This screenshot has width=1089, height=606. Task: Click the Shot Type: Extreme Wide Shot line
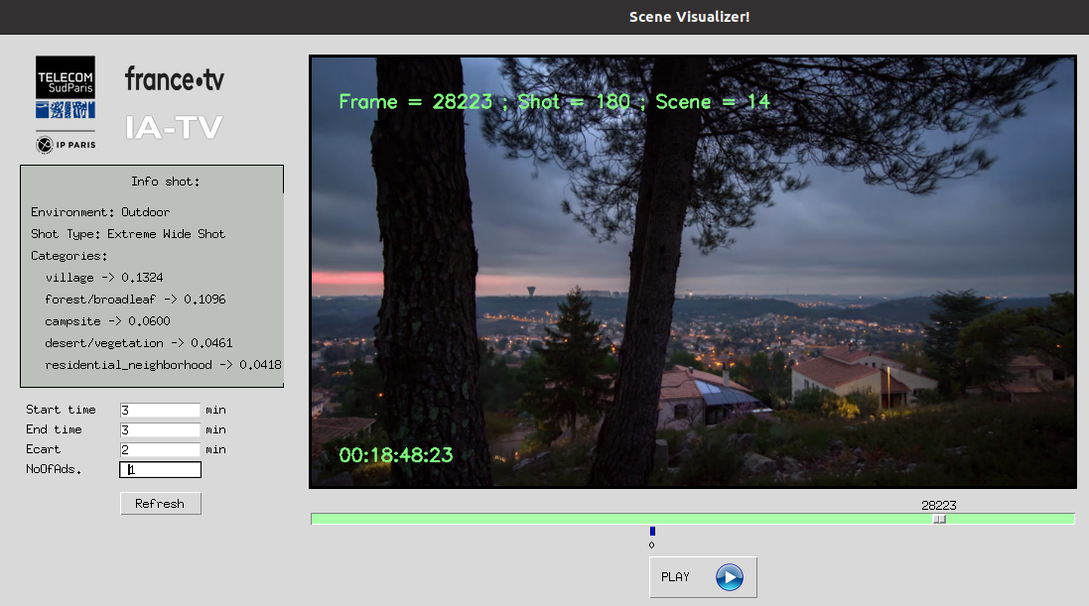[x=128, y=234]
